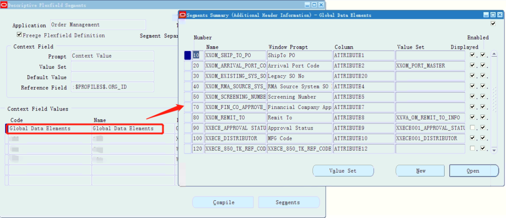Click Oracle icon in Descriptive Flexfield Segments title bar
The height and width of the screenshot is (218, 506).
(x=4, y=5)
